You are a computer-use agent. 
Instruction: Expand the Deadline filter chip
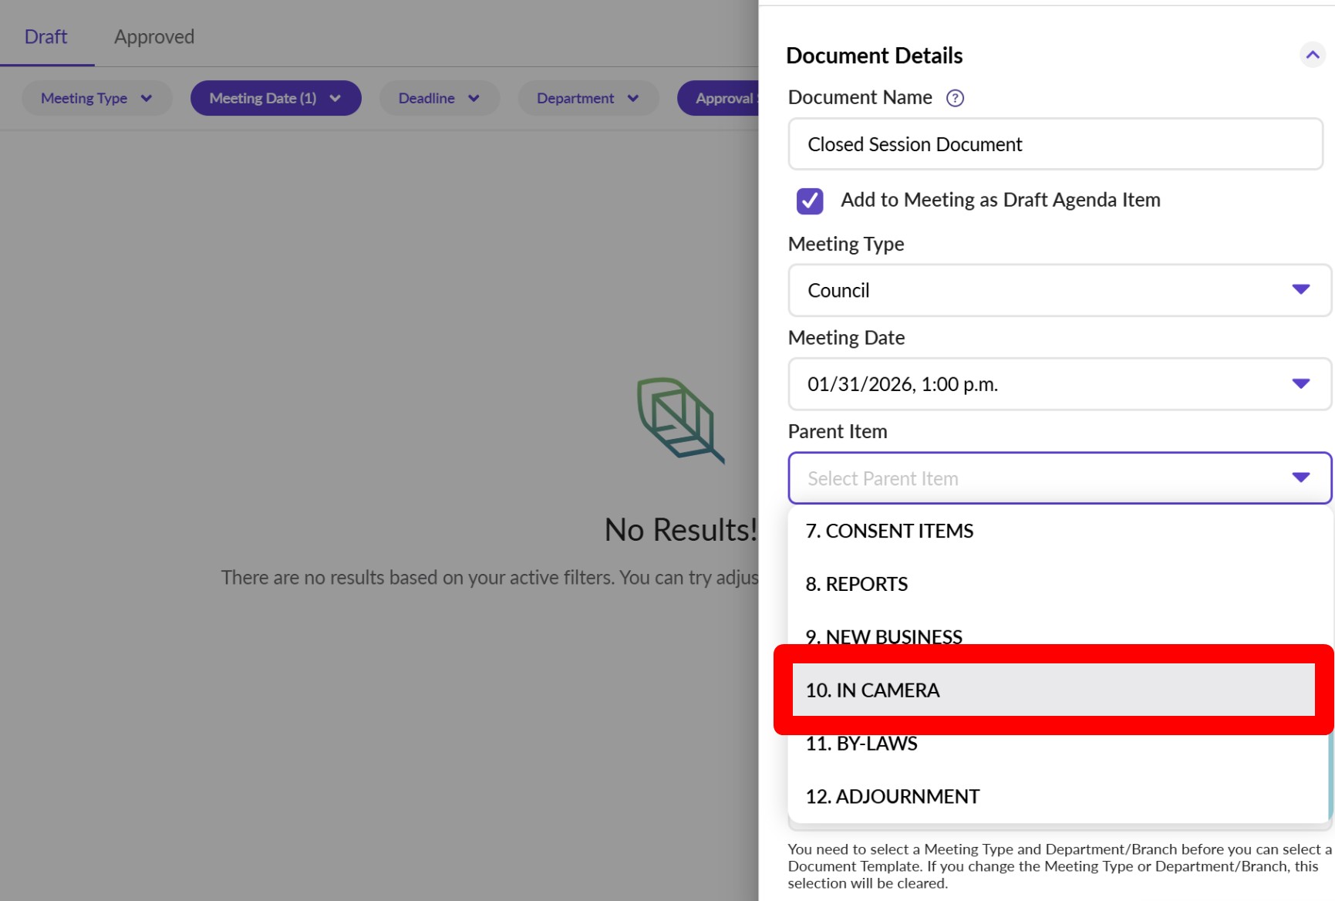(x=439, y=99)
